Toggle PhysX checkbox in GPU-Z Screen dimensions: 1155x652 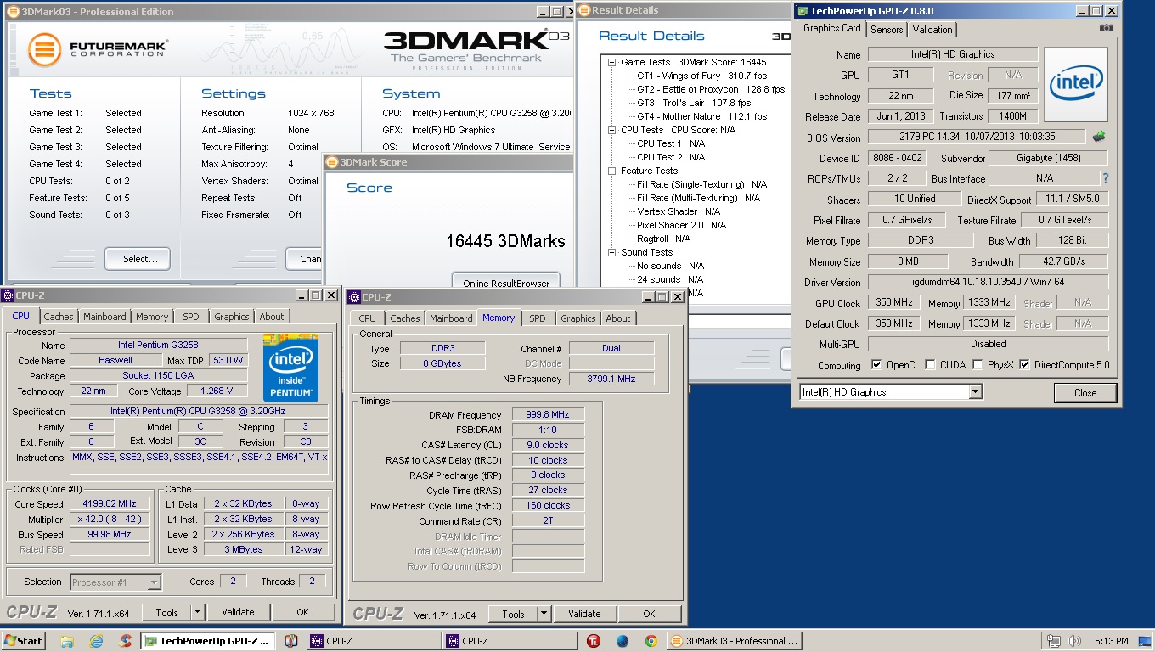click(x=978, y=365)
